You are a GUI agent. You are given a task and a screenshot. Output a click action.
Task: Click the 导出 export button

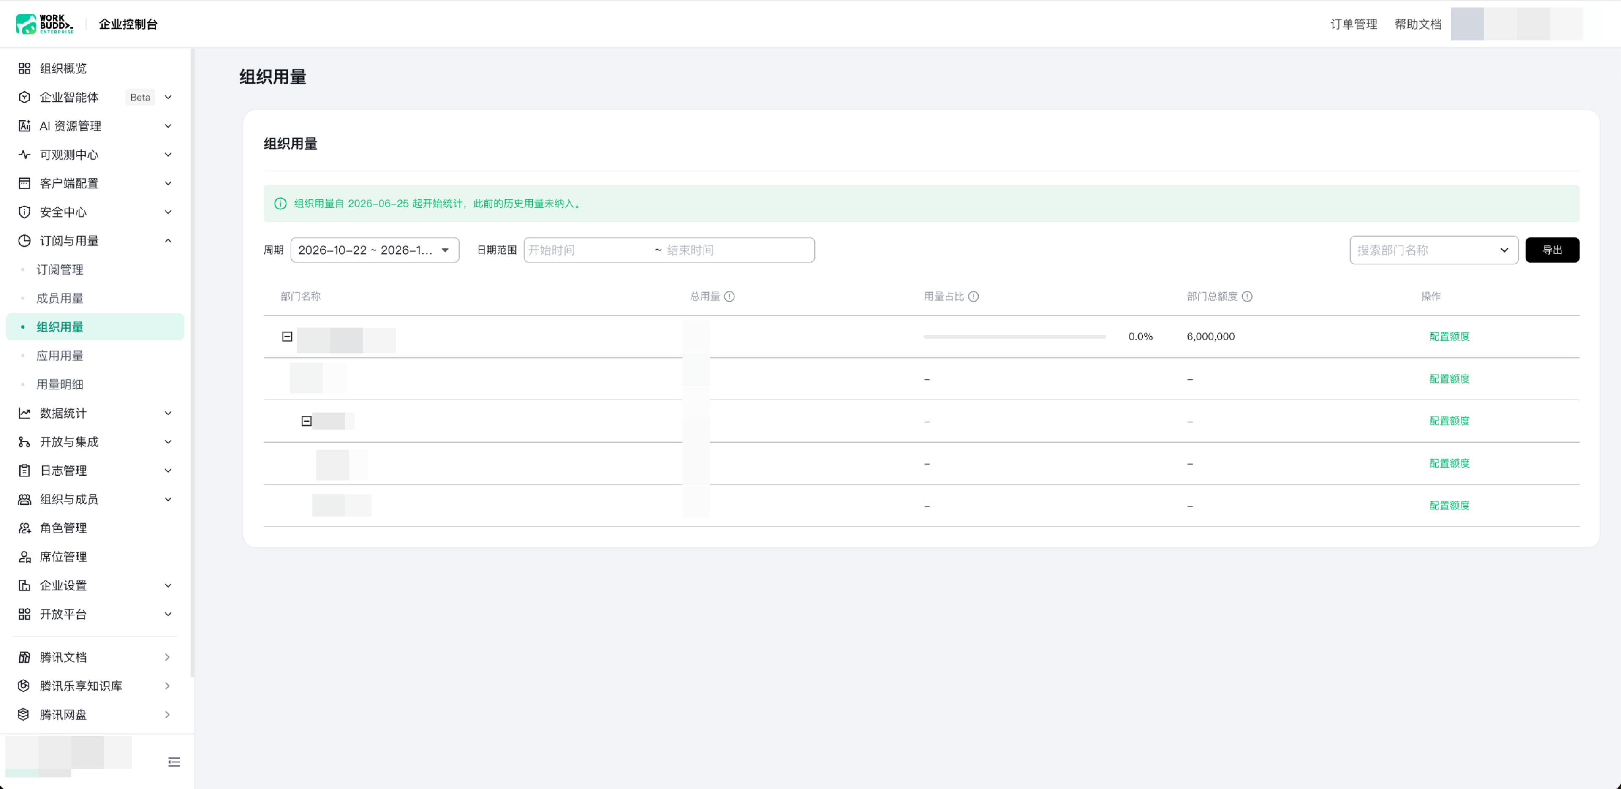[1552, 250]
